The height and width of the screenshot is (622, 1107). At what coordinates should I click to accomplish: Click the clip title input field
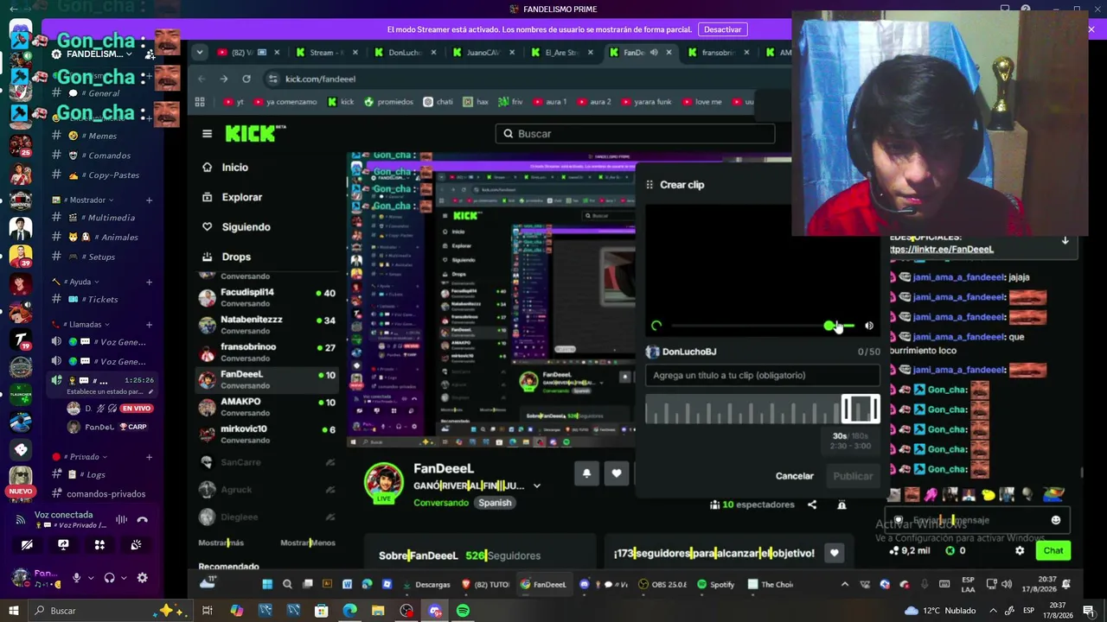pyautogui.click(x=762, y=376)
